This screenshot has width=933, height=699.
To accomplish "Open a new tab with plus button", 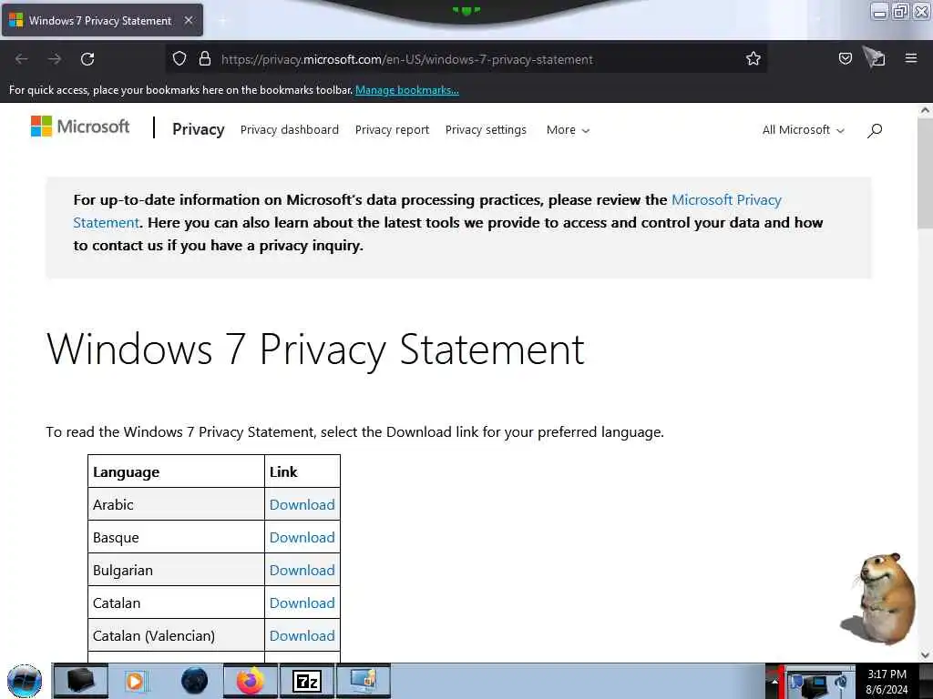I will coord(222,21).
